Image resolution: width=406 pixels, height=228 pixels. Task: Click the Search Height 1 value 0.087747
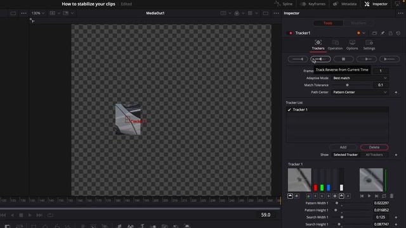point(381,224)
